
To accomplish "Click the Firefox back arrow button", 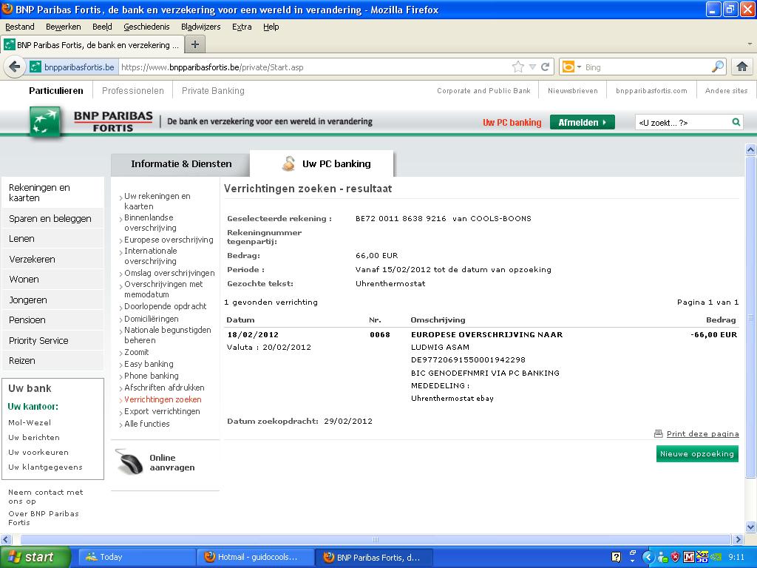I will (x=14, y=67).
